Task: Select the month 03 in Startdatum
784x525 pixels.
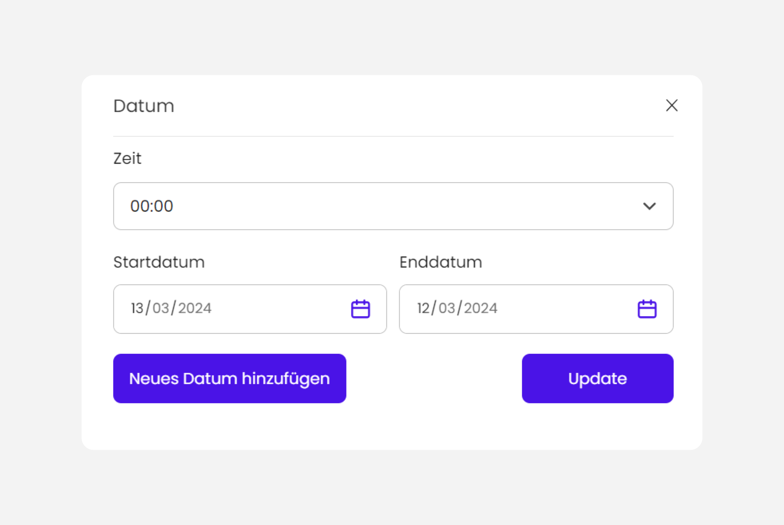Action: coord(161,308)
